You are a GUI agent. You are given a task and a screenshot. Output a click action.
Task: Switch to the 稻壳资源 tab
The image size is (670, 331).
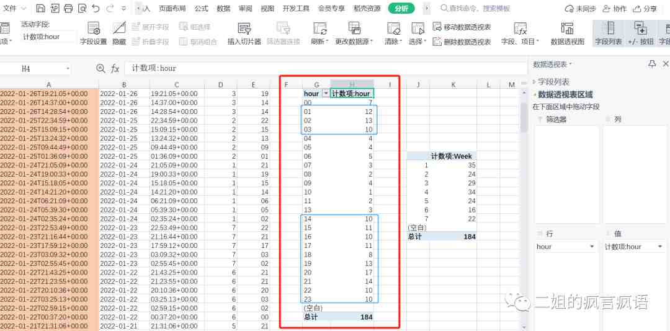tap(367, 8)
